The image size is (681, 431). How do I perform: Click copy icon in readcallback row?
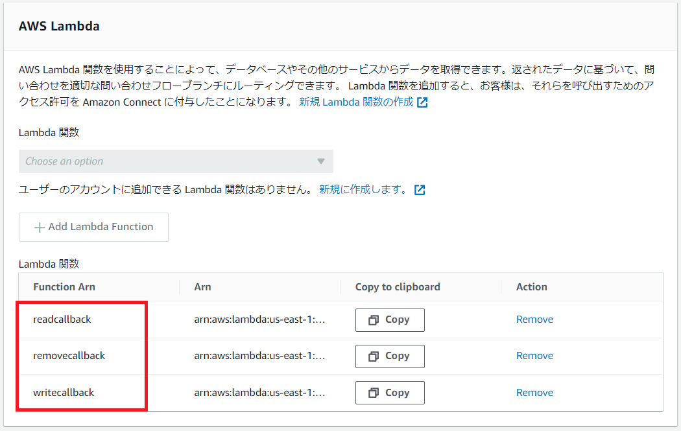pos(374,320)
